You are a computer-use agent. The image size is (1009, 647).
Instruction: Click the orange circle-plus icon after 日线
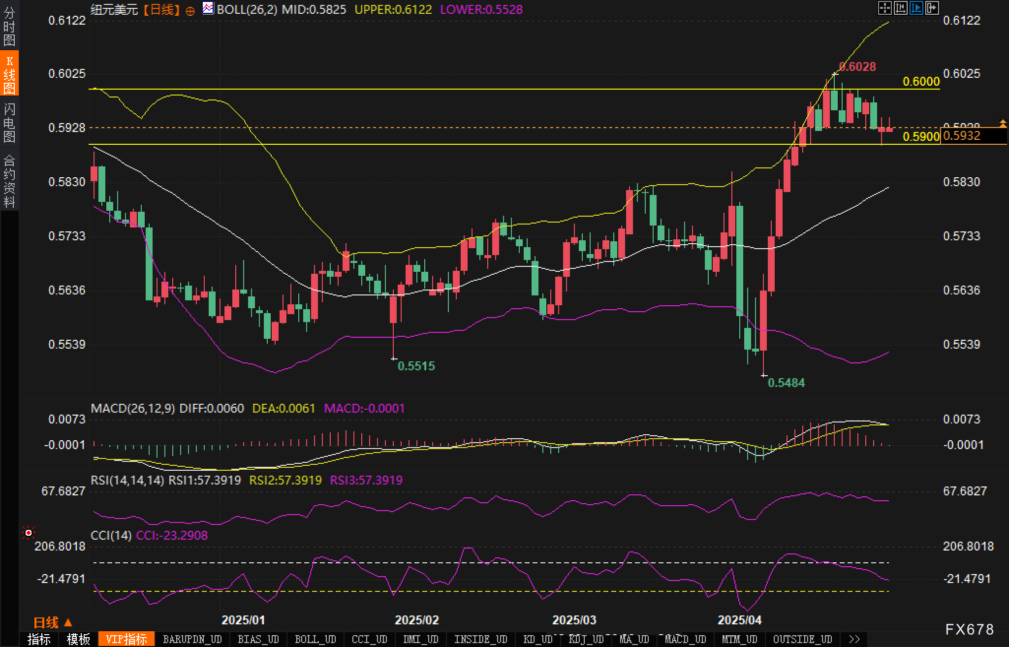[x=190, y=11]
